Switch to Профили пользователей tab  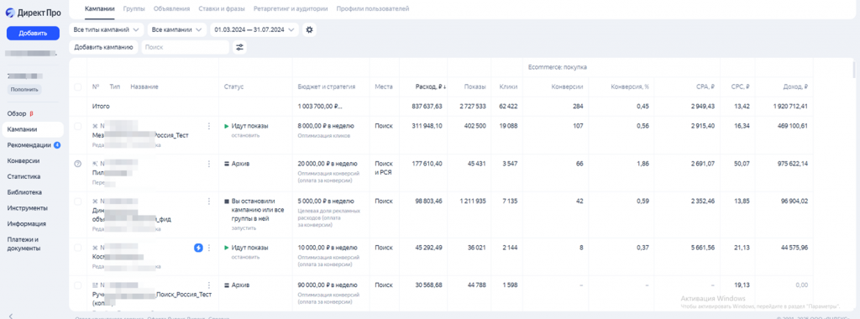pos(372,8)
